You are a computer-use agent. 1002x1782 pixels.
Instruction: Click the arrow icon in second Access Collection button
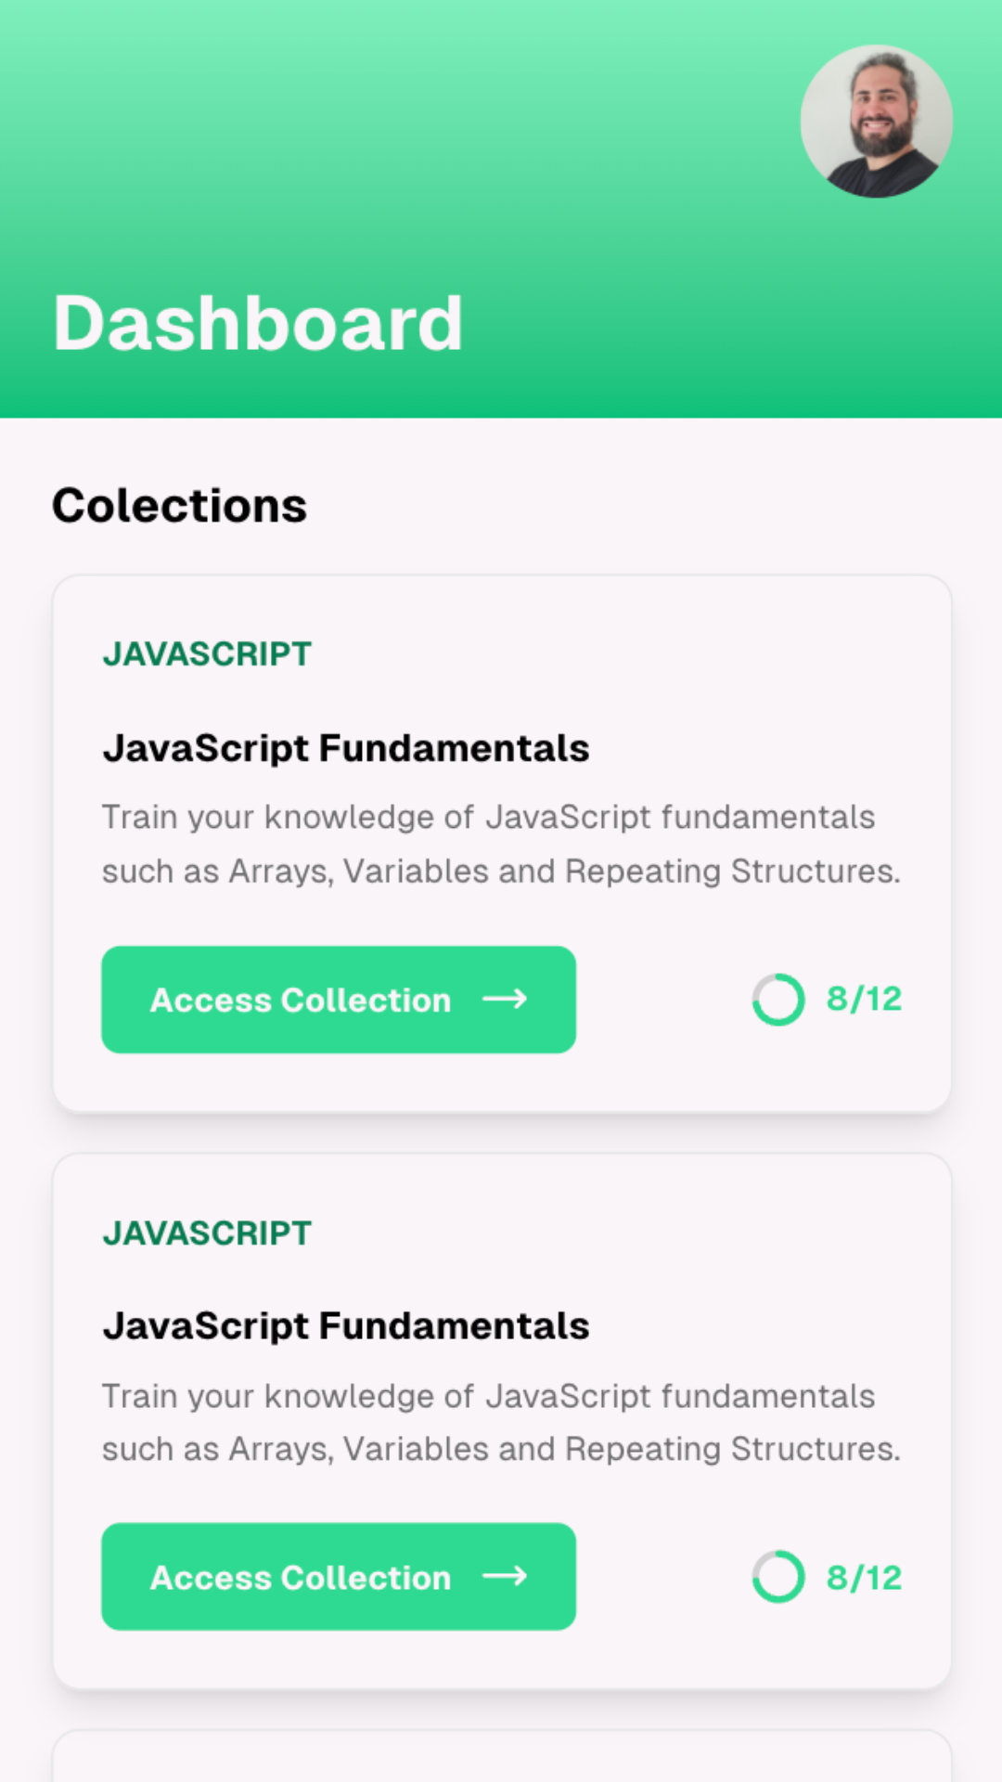pyautogui.click(x=505, y=1576)
